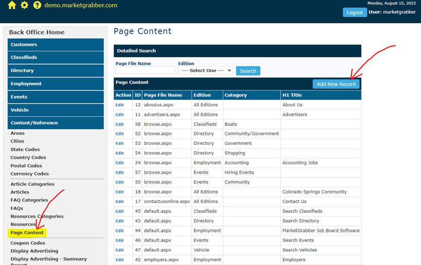The image size is (421, 265).
Task: Select Page Content in the sidebar
Action: (27, 233)
